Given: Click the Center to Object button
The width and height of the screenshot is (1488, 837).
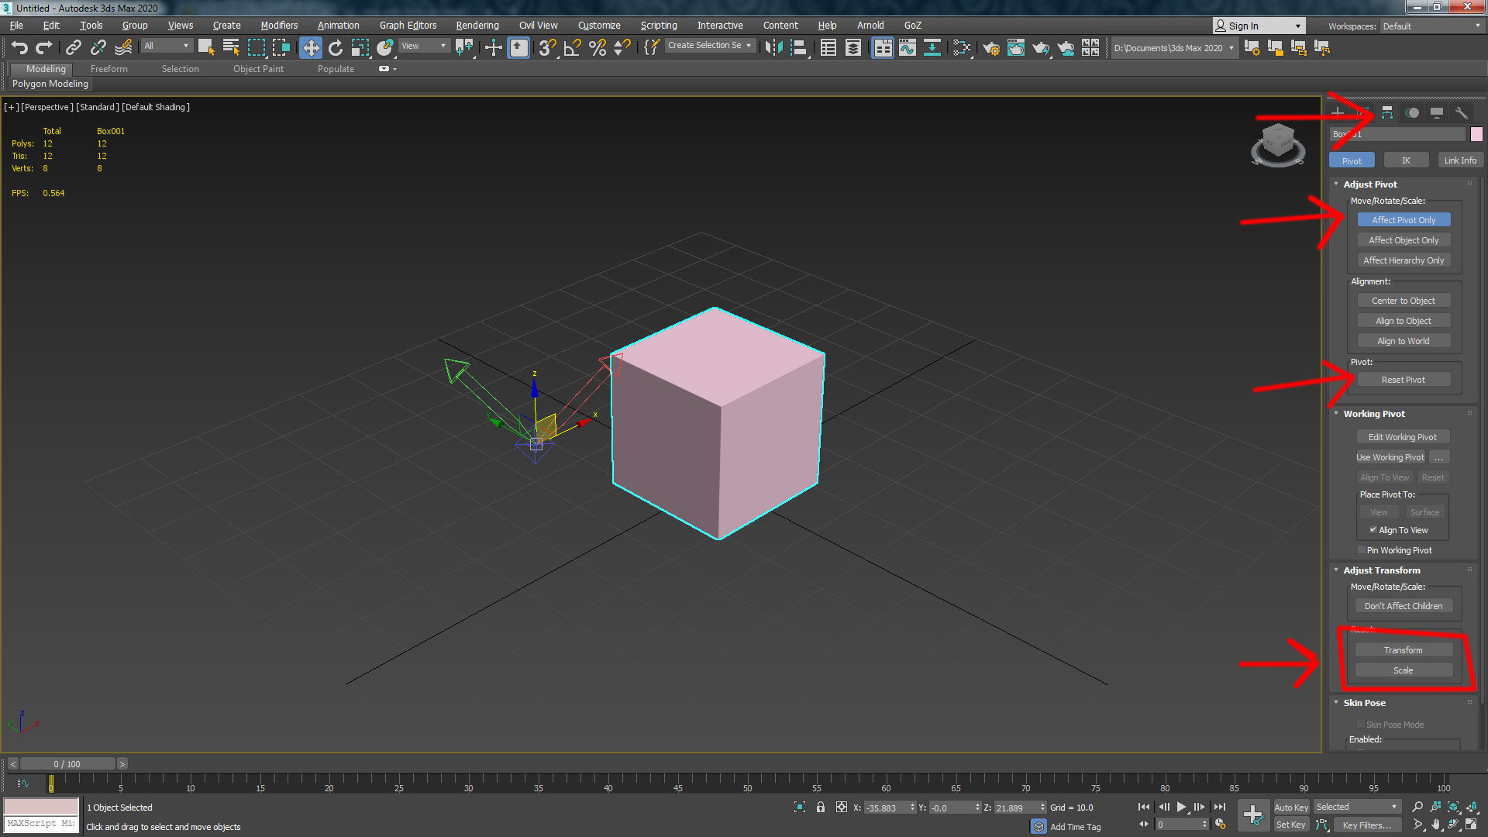Looking at the screenshot, I should (1404, 301).
